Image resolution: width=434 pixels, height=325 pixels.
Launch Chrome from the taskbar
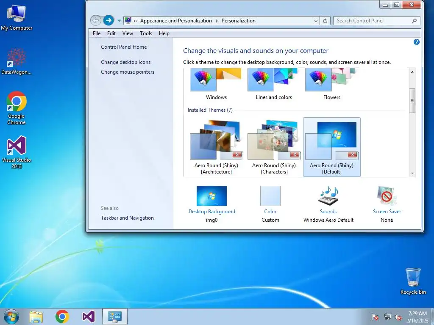click(62, 317)
